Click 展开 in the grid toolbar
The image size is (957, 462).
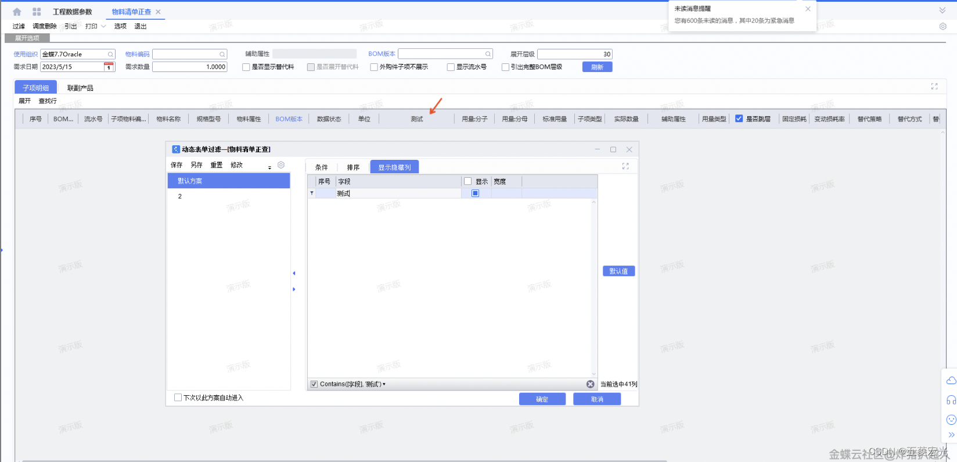point(24,101)
